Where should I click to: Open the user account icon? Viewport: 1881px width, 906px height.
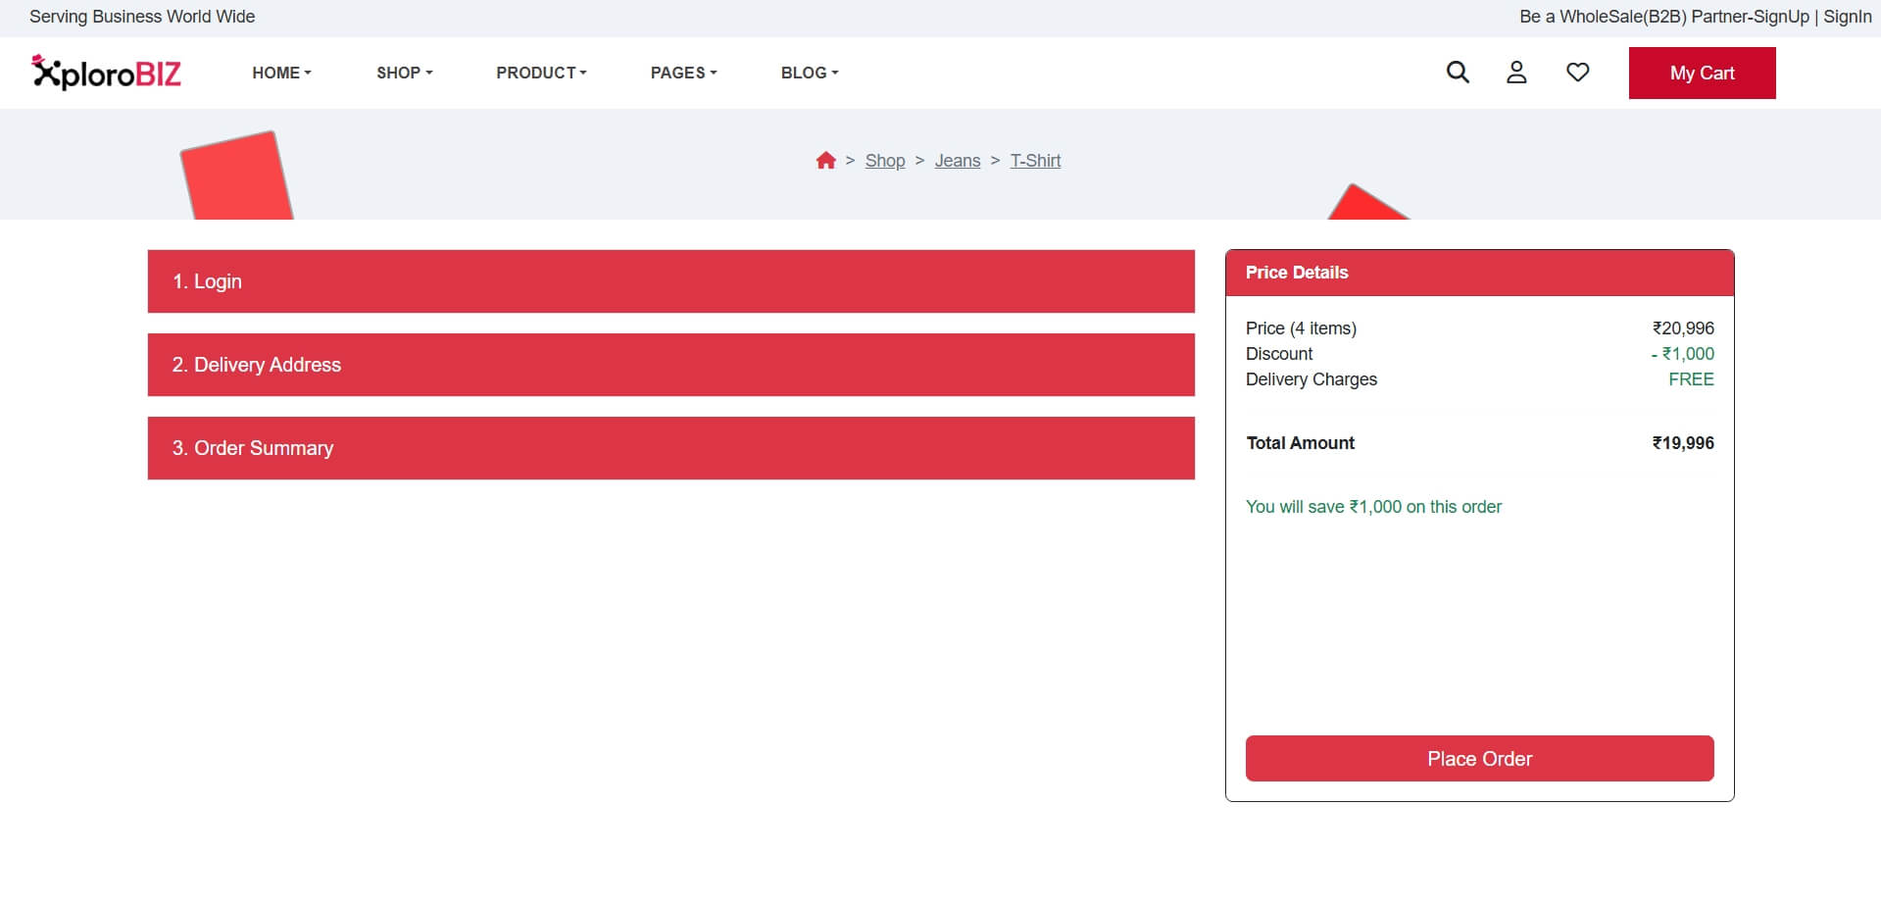pyautogui.click(x=1516, y=73)
